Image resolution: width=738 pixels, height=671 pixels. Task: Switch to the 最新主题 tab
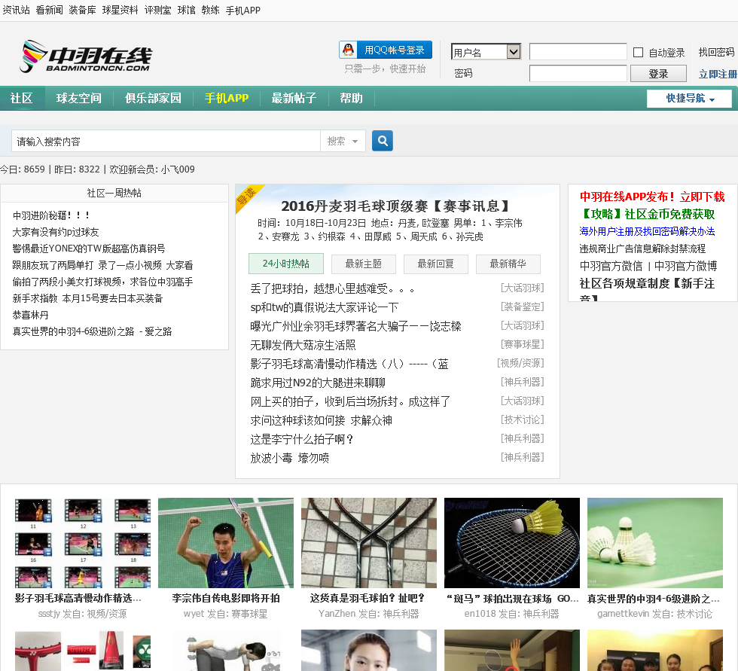coord(363,264)
